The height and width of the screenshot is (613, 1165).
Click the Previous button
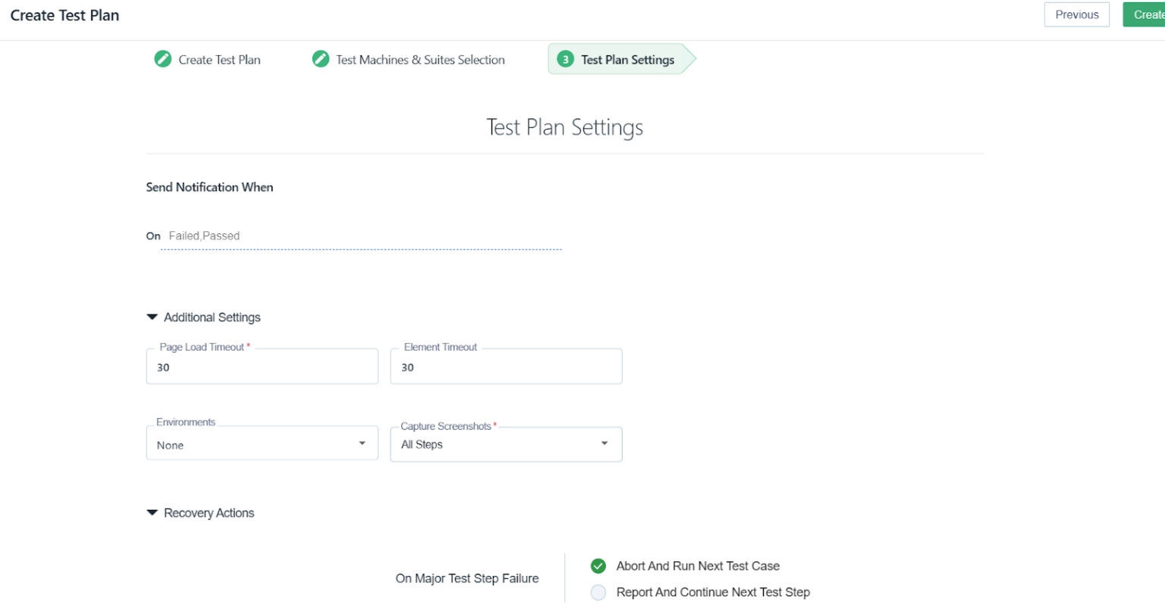click(x=1076, y=14)
